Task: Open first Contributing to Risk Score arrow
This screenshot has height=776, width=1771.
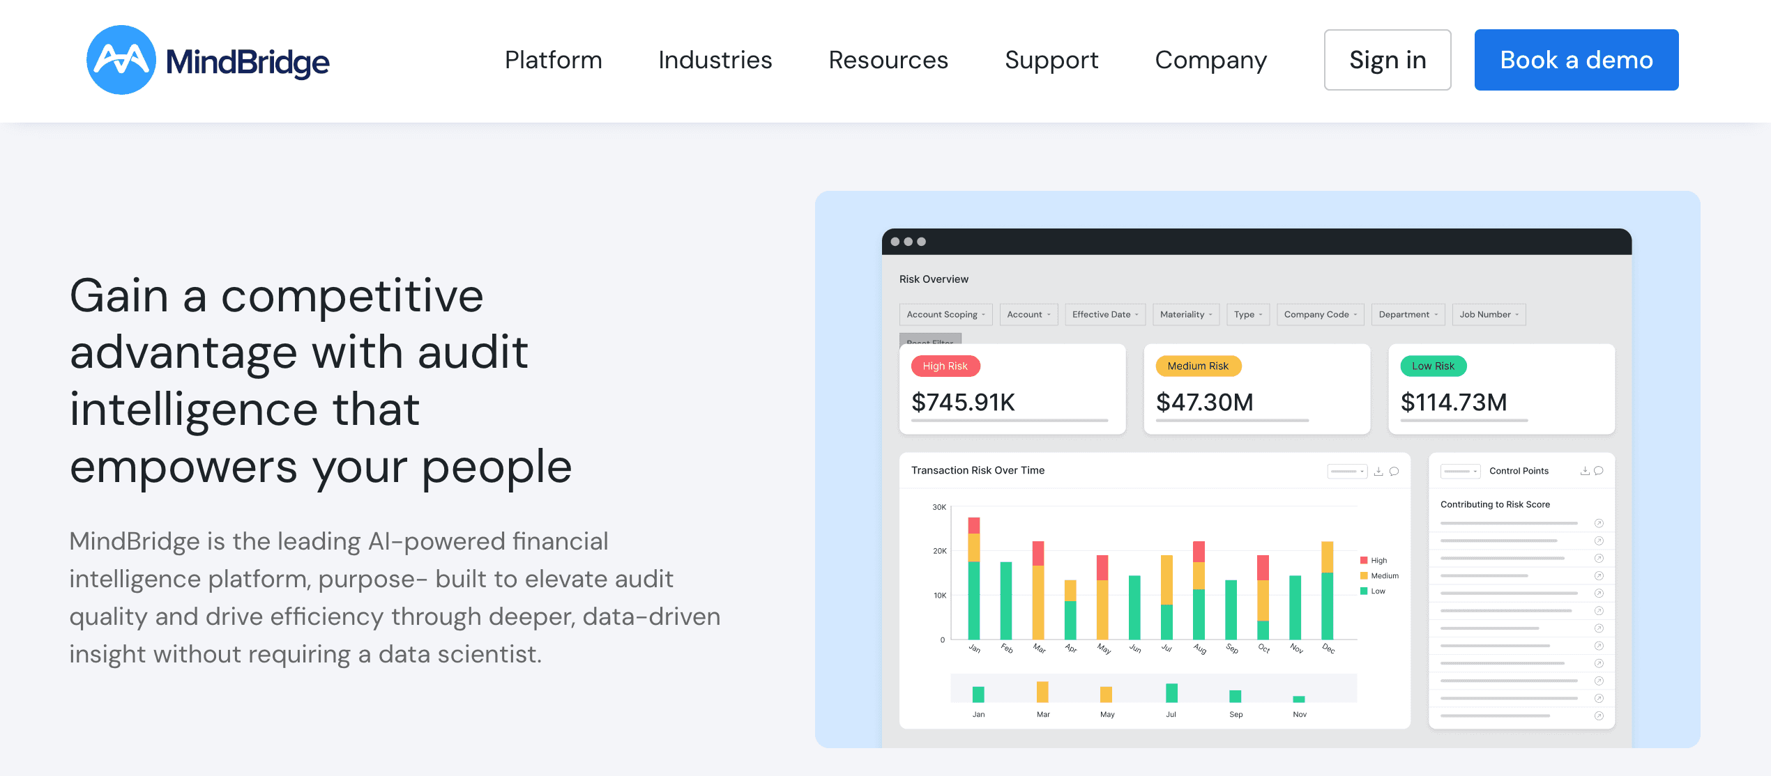Action: (x=1599, y=523)
